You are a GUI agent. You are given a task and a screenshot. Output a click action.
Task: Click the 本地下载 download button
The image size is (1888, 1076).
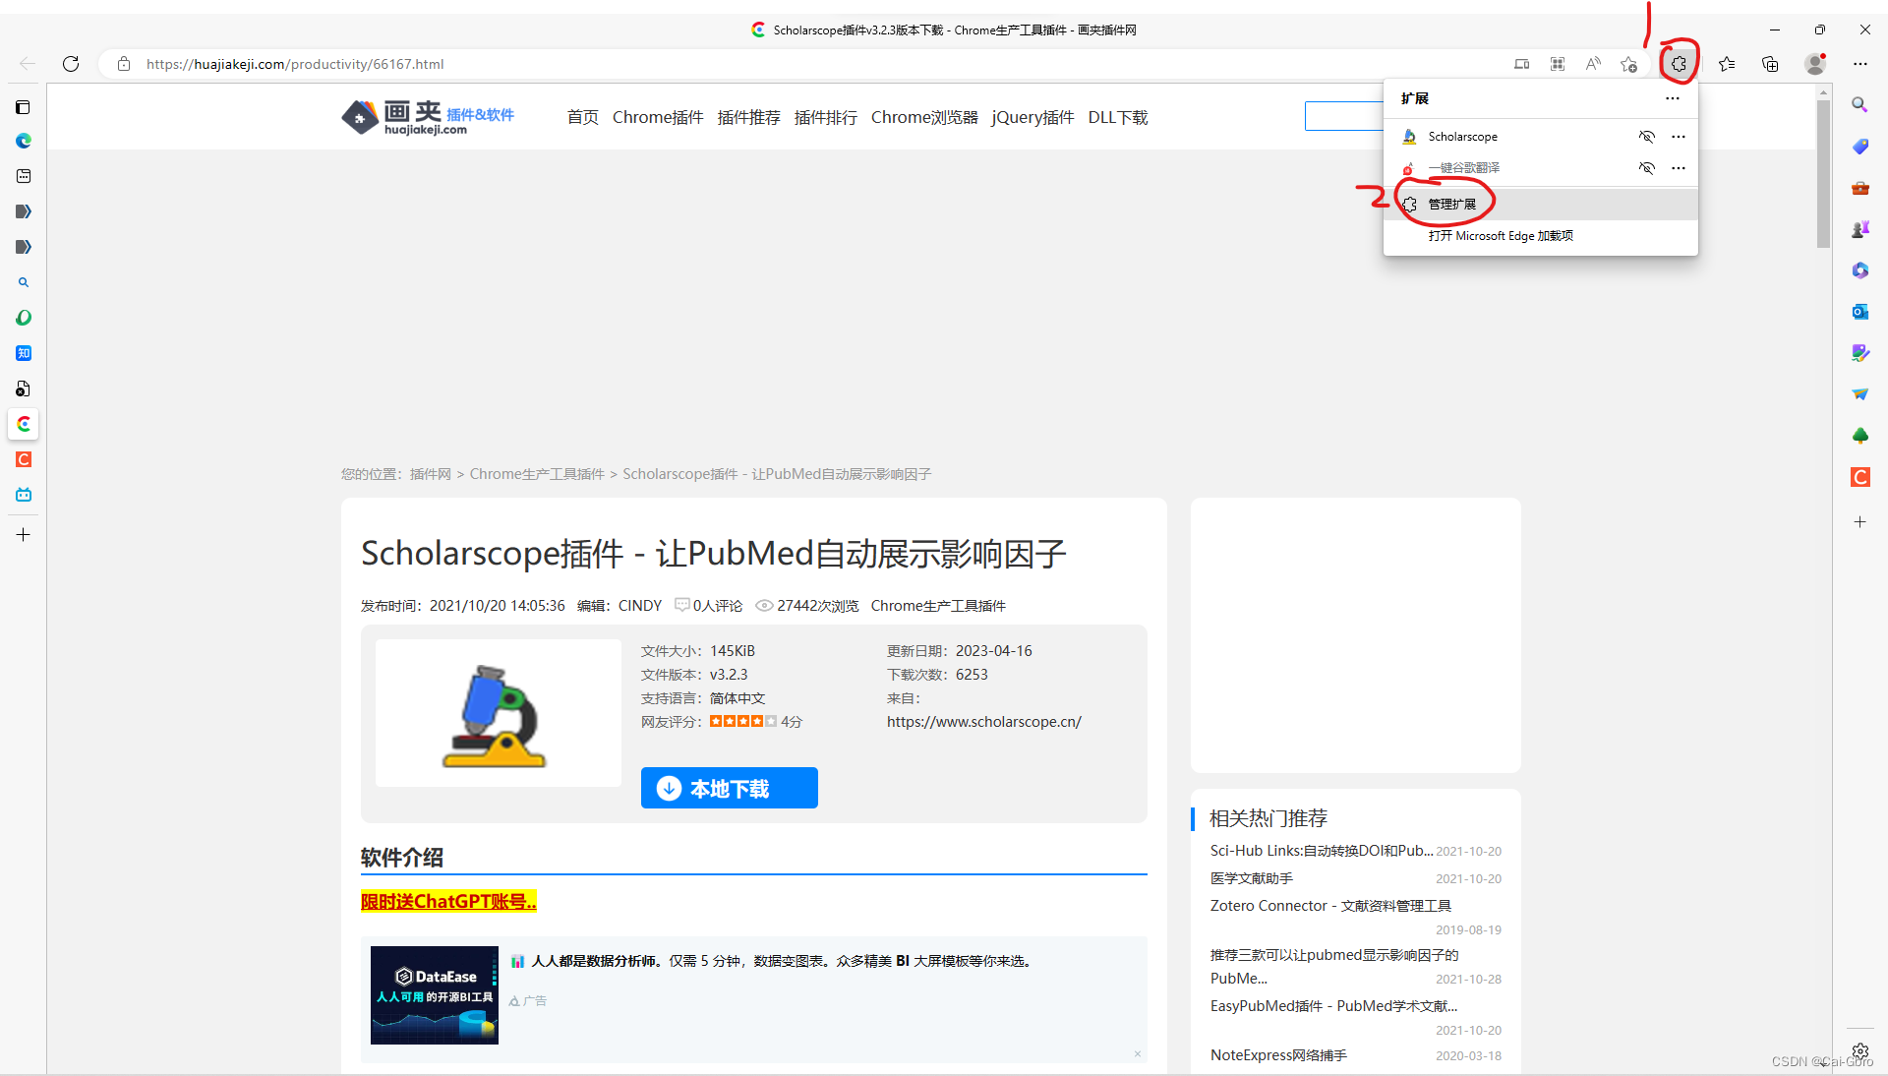click(729, 788)
